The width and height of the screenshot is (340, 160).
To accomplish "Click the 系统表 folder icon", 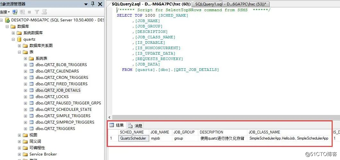I will tap(31, 58).
